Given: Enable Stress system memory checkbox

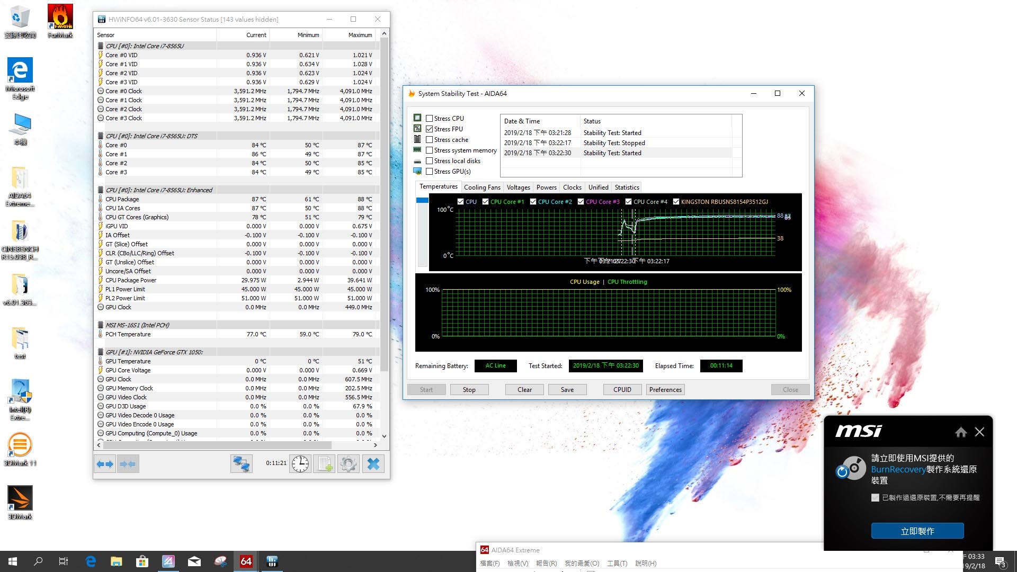Looking at the screenshot, I should (430, 150).
